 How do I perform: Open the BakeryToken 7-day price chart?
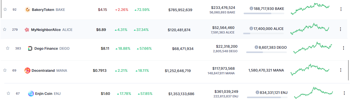click(x=310, y=9)
